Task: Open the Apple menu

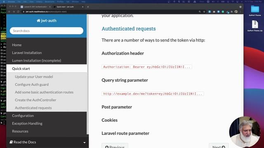Action: pyautogui.click(x=4, y=2)
